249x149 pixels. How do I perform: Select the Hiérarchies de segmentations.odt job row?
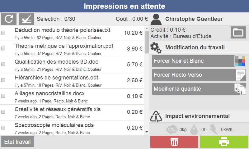tap(72, 81)
